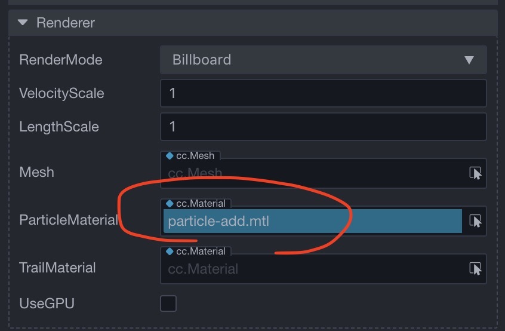Click the Mesh asset picker icon
Screen dimensions: 505x331
tap(475, 173)
